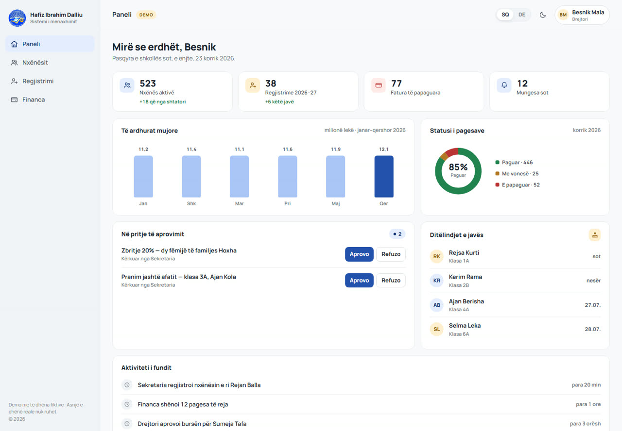The width and height of the screenshot is (622, 431).
Task: Click the people icon beside Nxënësit
Action: pos(14,63)
